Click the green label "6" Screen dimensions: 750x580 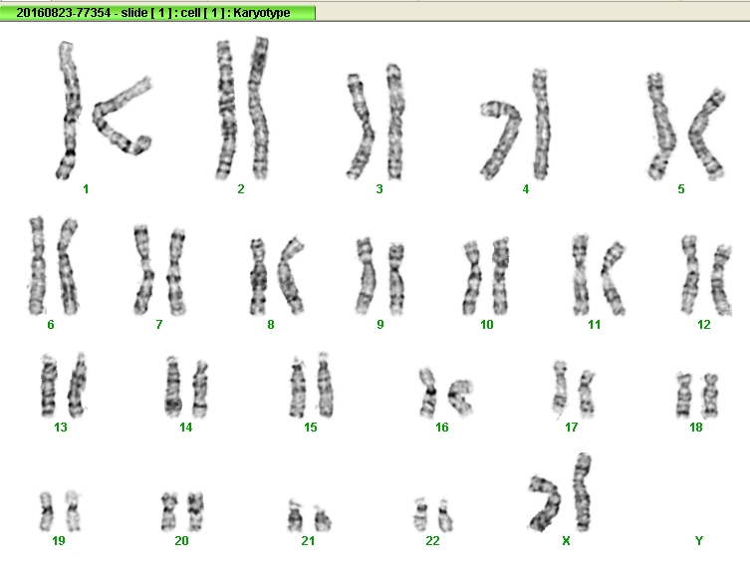click(x=51, y=325)
